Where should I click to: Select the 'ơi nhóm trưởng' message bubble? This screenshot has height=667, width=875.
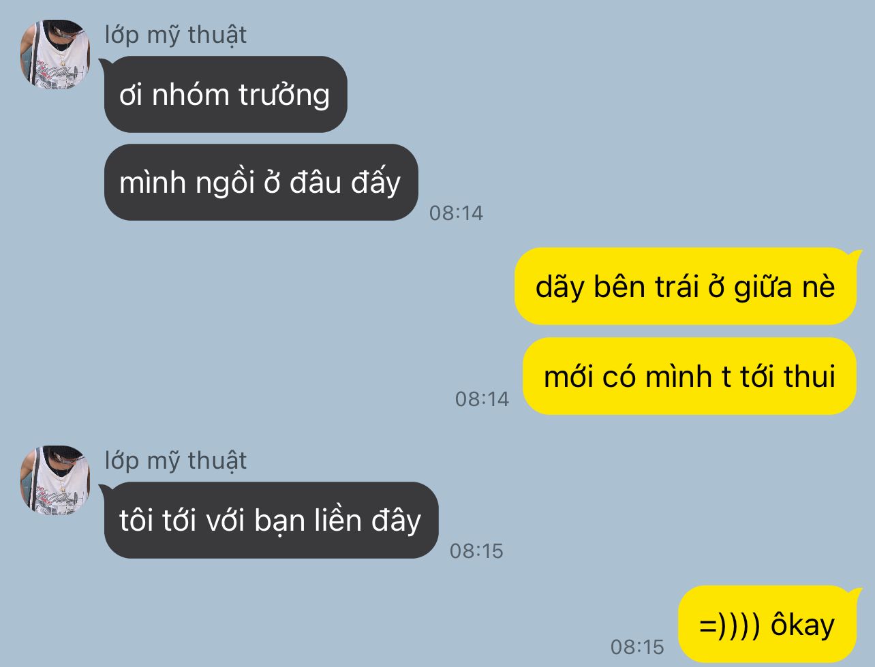225,94
